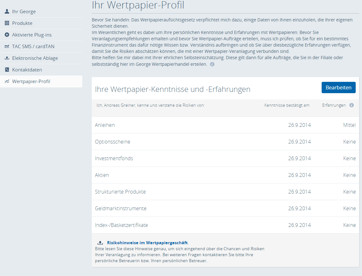Image resolution: width=362 pixels, height=276 pixels.
Task: Click the 26.9.2014 date in Anleihen row
Action: coord(300,125)
